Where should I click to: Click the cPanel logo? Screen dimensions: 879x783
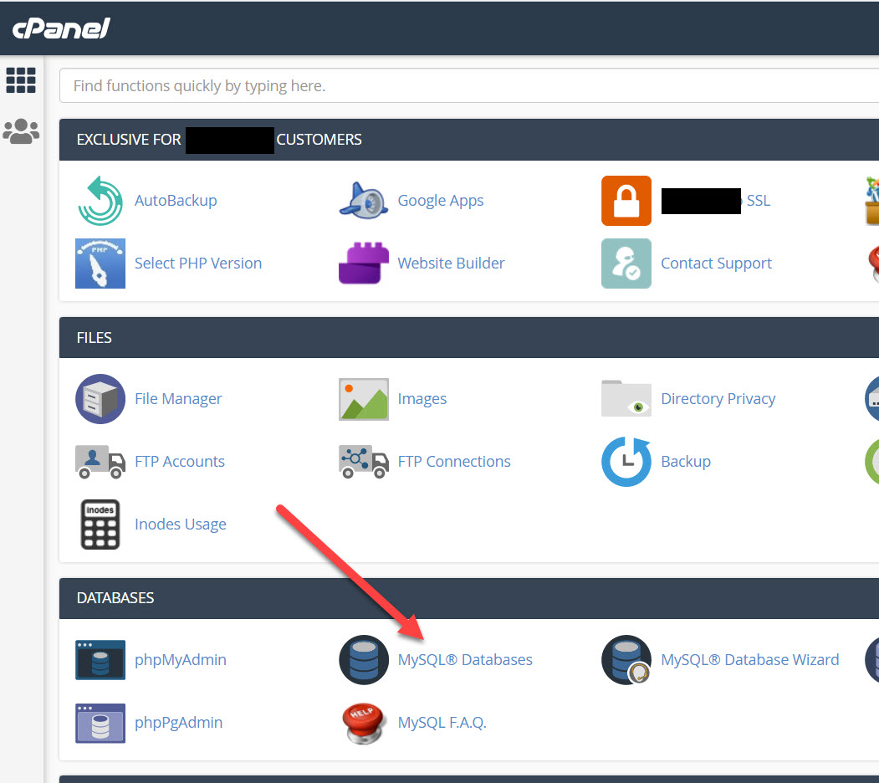[x=61, y=28]
